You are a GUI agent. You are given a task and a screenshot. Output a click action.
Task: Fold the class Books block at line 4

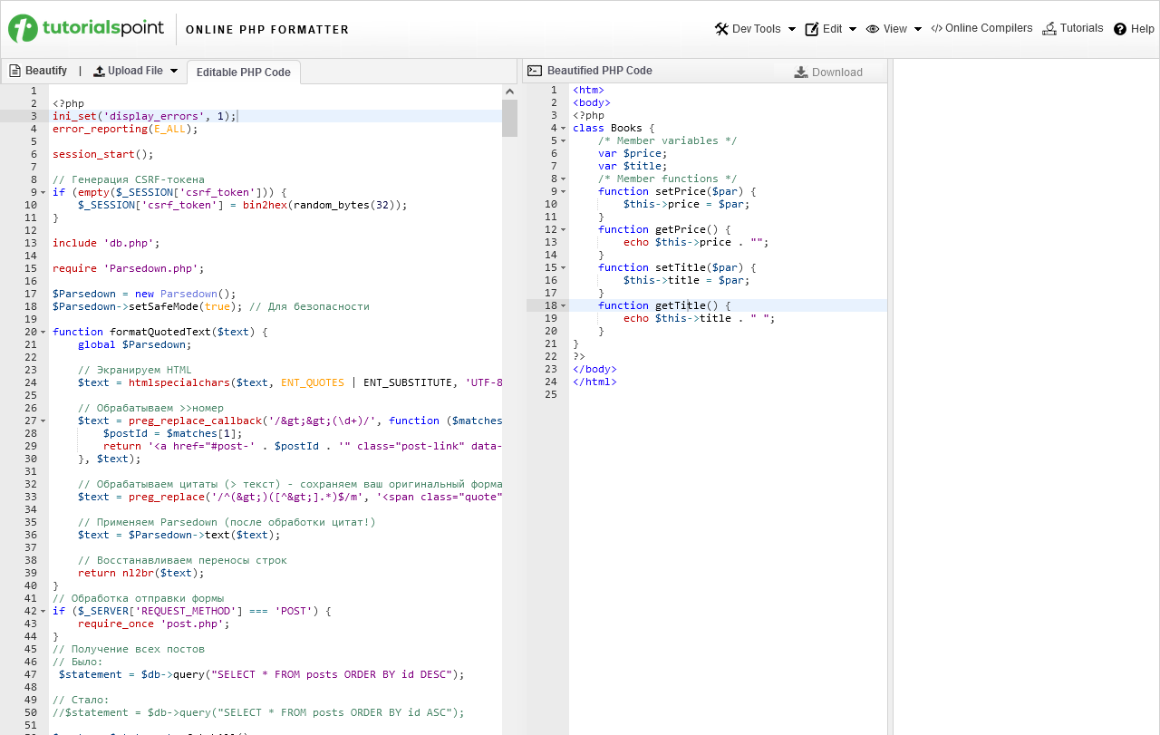[x=563, y=129]
